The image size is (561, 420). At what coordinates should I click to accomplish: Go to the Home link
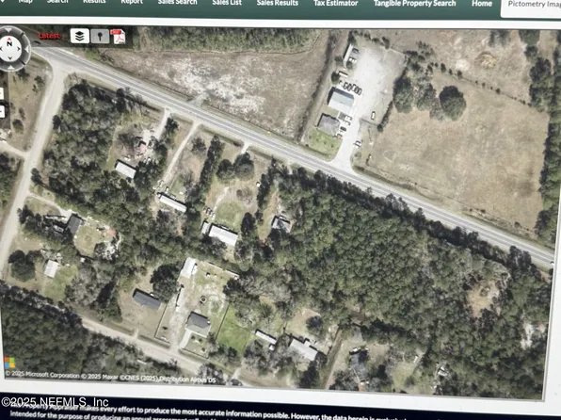pyautogui.click(x=482, y=4)
